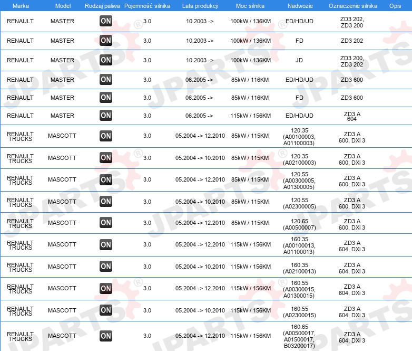Select the MASTER 'ZD3 A 604' engine code cell
412x351 pixels.
(352, 116)
